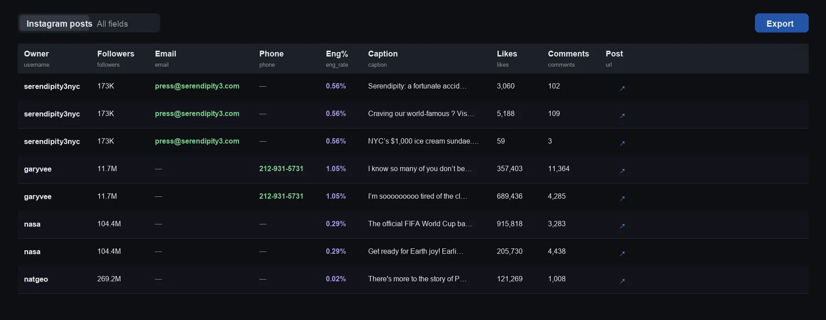This screenshot has height=320, width=826.
Task: Open post link for garyvee 357,403 likes row
Action: (x=622, y=171)
